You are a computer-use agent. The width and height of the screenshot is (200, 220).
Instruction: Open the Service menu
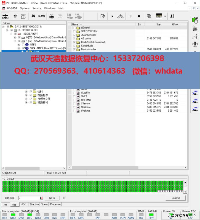click(37, 8)
